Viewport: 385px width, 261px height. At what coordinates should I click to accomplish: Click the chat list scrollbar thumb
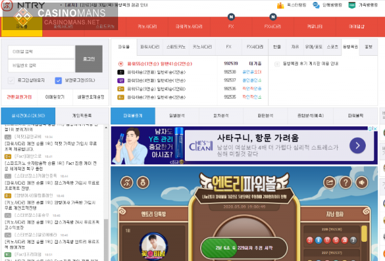click(106, 239)
